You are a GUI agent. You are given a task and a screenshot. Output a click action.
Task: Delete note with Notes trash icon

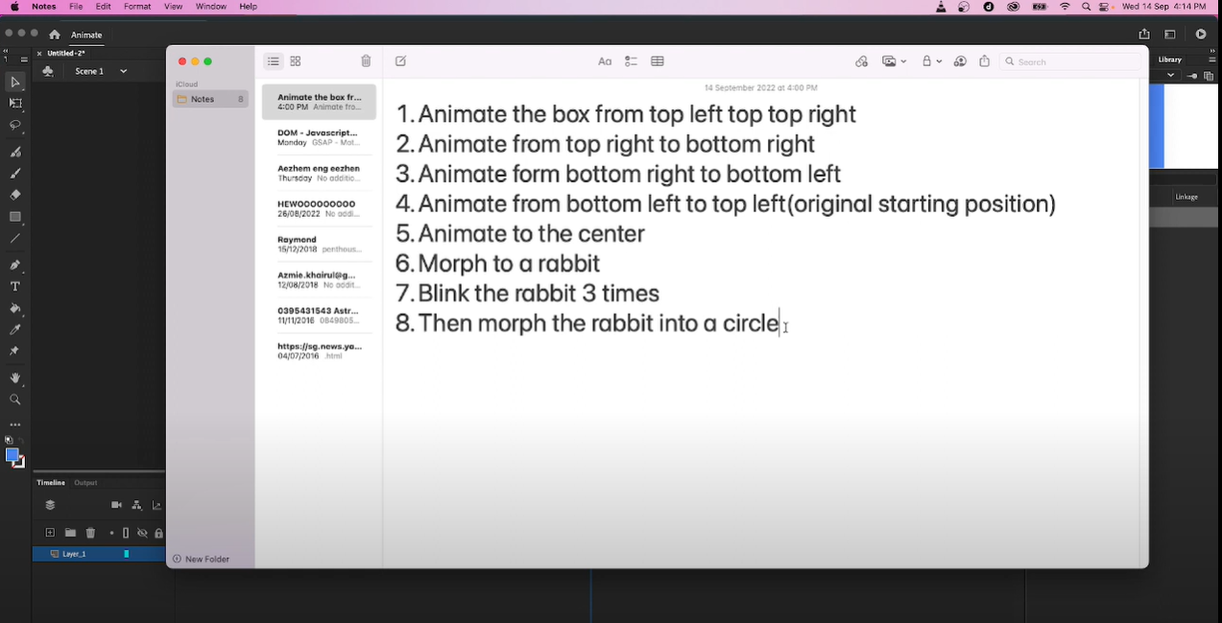(366, 61)
